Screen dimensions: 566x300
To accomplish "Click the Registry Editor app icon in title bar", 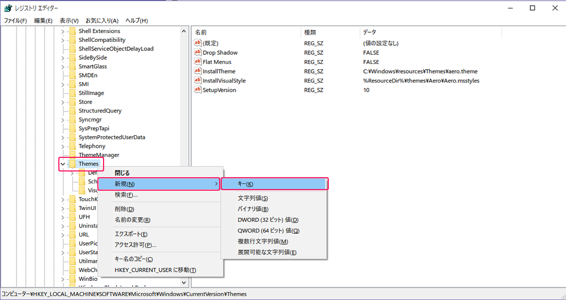I will pyautogui.click(x=8, y=8).
